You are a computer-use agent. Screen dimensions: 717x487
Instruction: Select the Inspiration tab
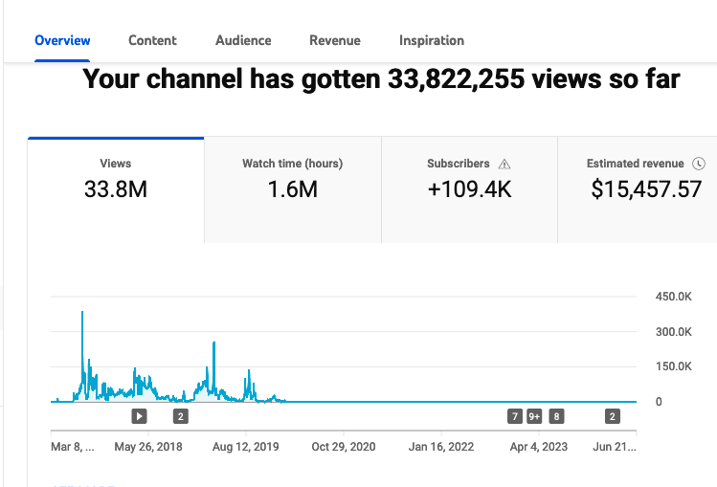pos(432,40)
